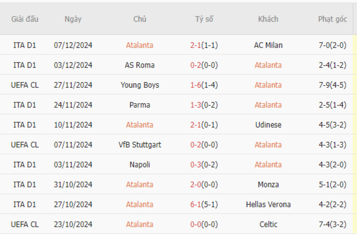Click the 6-1(5-1) match score
Viewport: 357px width, 237px height.
[x=204, y=205]
